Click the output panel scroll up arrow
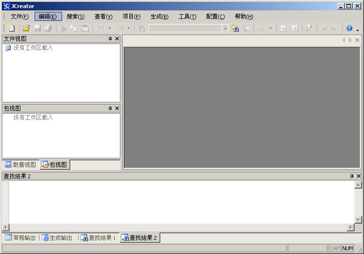Image resolution: width=364 pixels, height=254 pixels. (x=358, y=185)
